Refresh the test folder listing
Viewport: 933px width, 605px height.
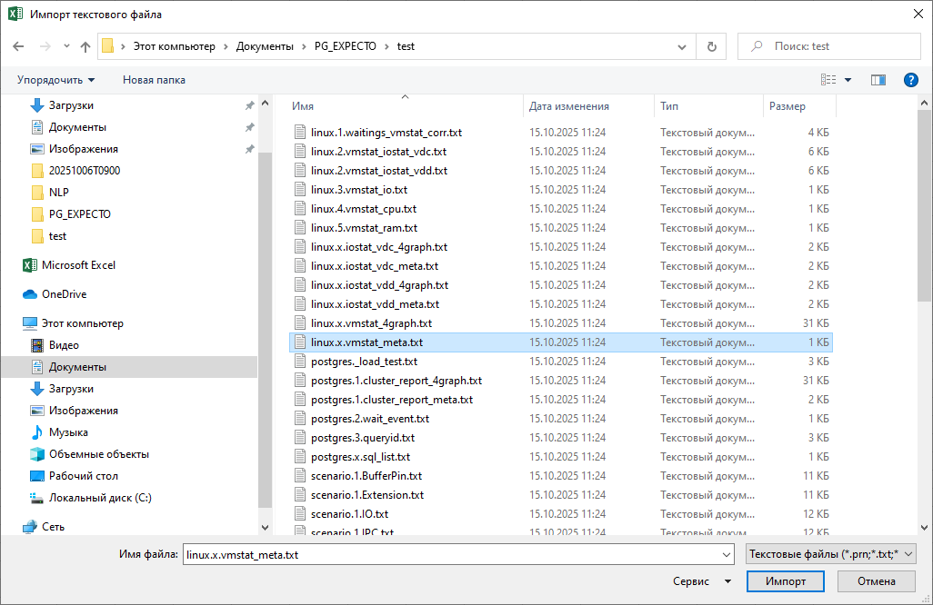coord(712,46)
